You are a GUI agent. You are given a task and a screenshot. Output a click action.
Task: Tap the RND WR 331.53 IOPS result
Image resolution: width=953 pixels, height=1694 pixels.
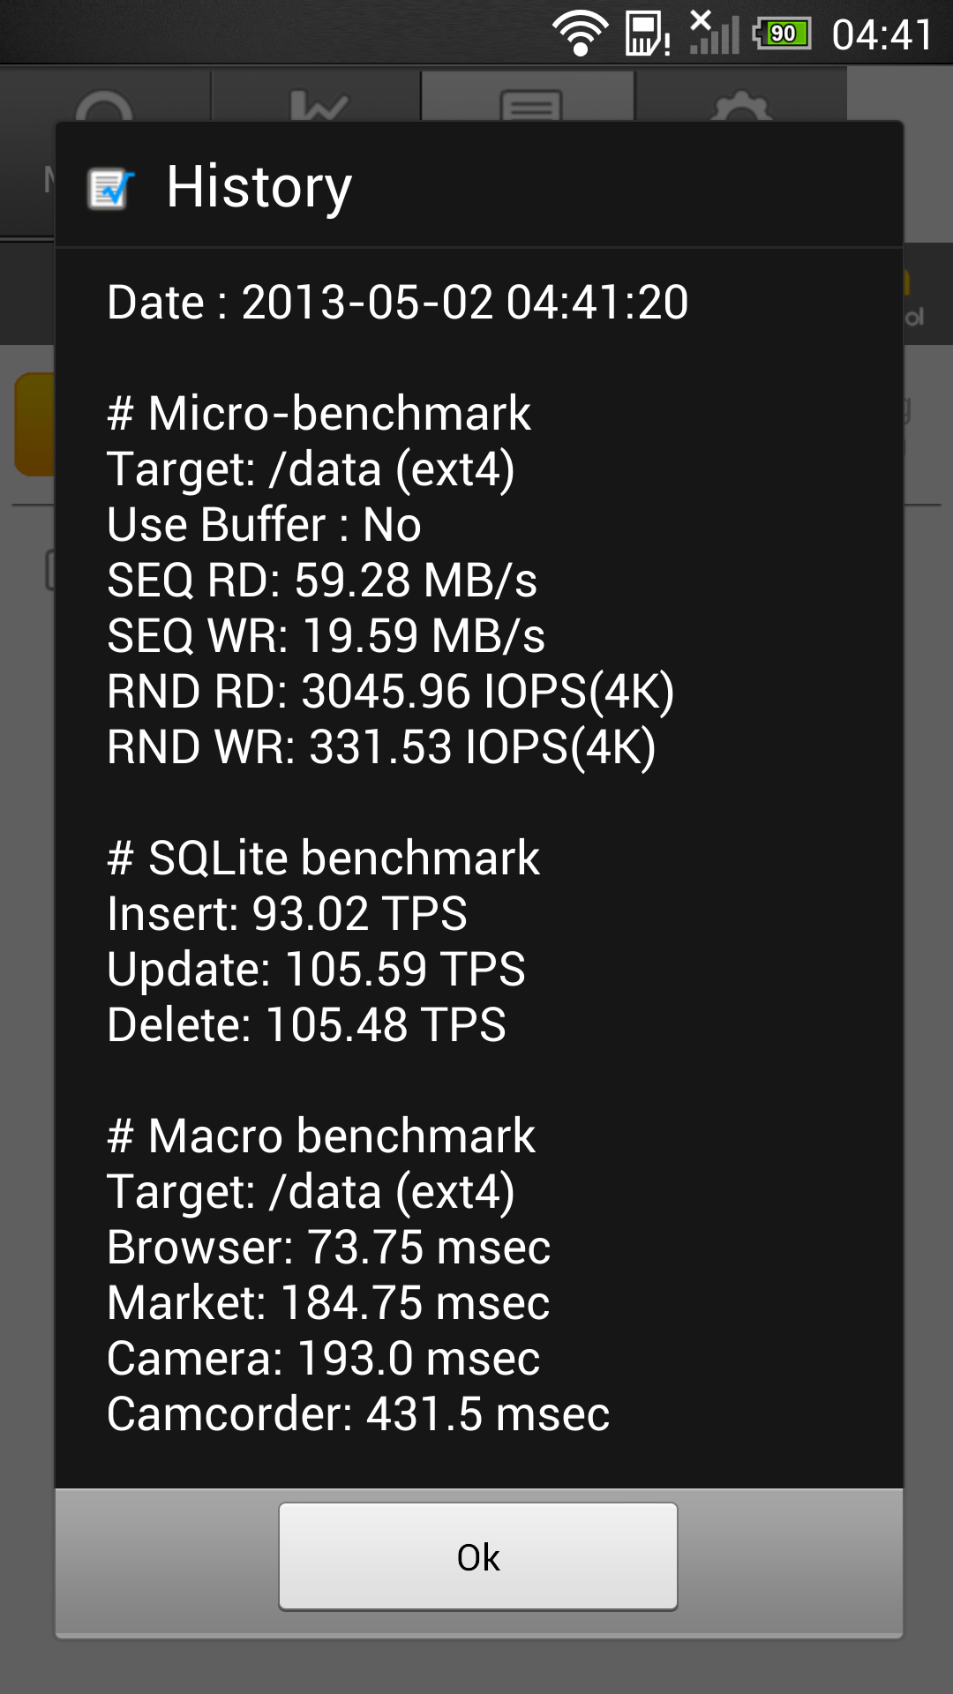[381, 747]
